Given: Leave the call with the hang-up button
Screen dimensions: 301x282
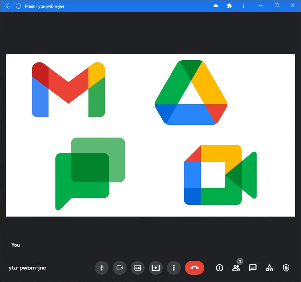Looking at the screenshot, I should [195, 267].
